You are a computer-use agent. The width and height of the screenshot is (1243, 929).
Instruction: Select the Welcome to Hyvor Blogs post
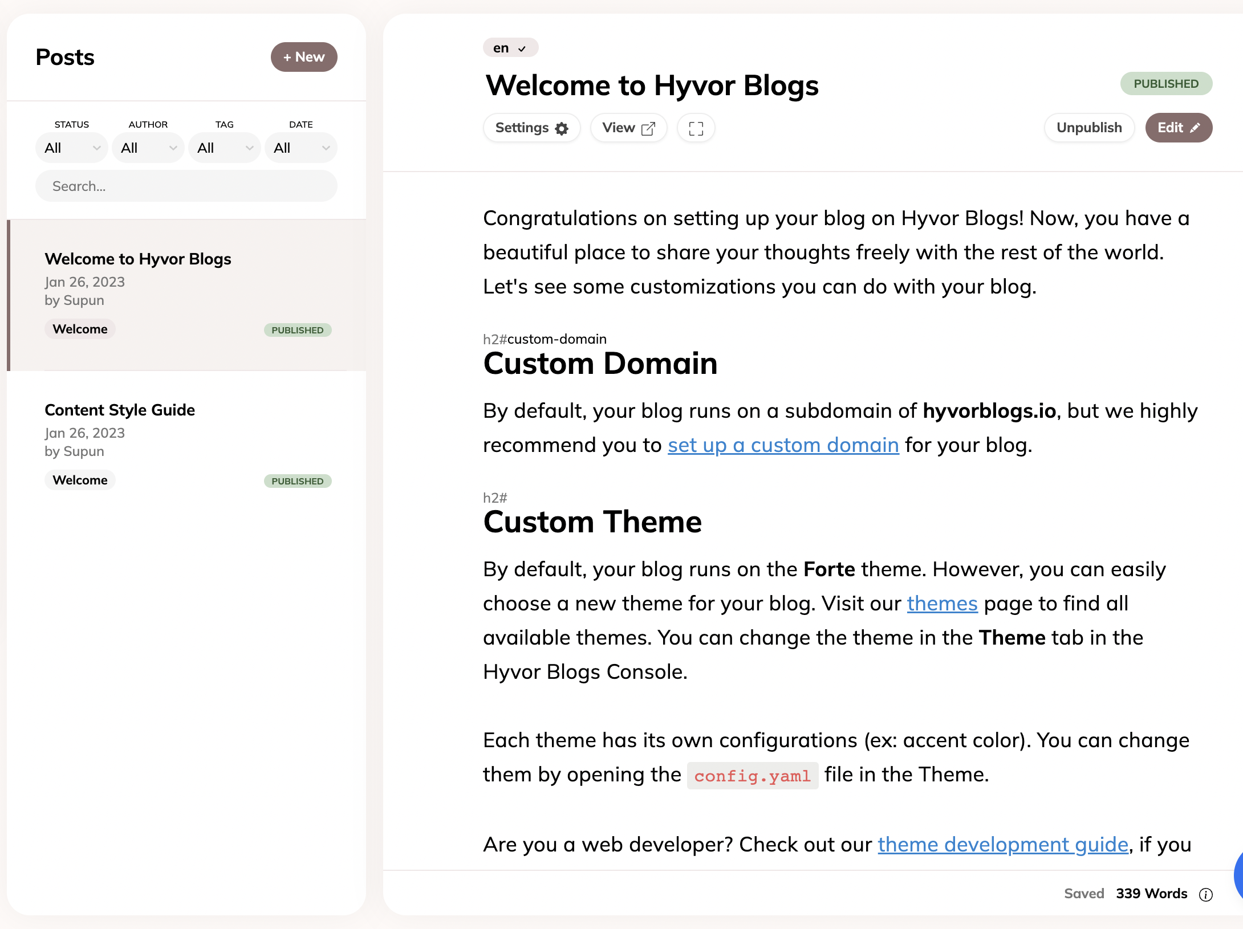point(138,259)
